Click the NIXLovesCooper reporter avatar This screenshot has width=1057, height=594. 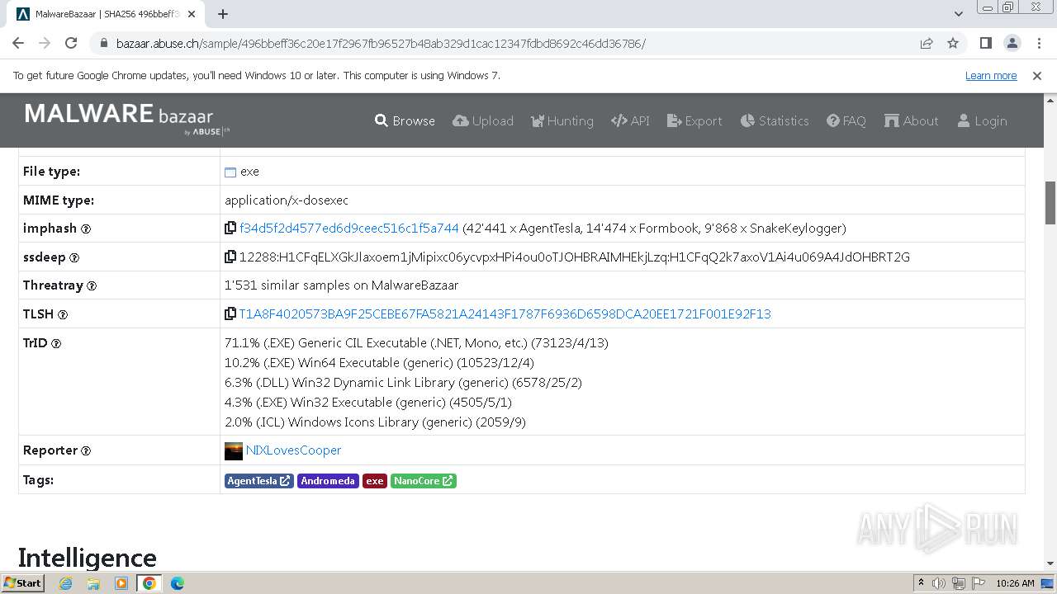pyautogui.click(x=234, y=450)
